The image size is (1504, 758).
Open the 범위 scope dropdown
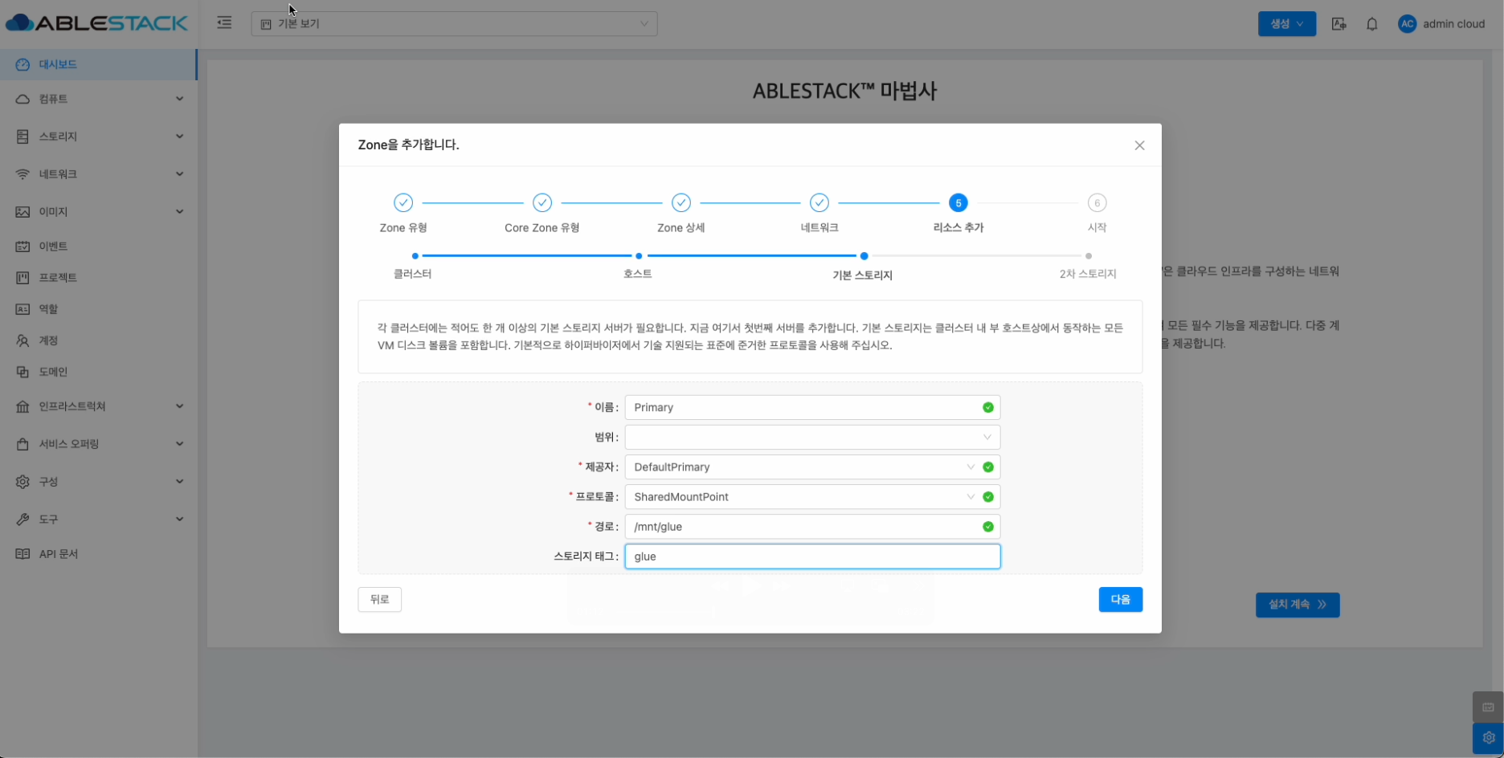click(811, 438)
